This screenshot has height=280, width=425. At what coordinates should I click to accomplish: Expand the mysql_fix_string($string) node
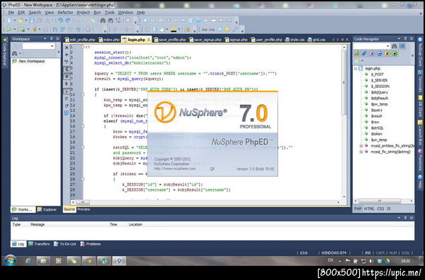(x=361, y=152)
